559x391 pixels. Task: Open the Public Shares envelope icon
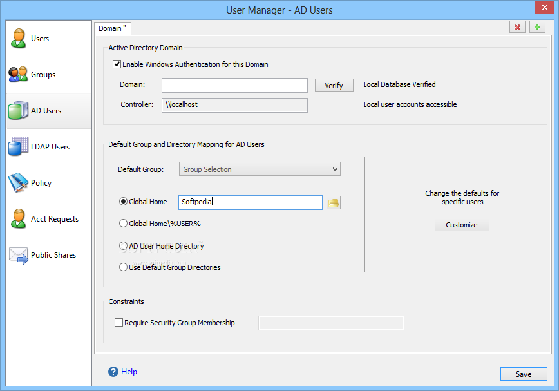tap(18, 255)
